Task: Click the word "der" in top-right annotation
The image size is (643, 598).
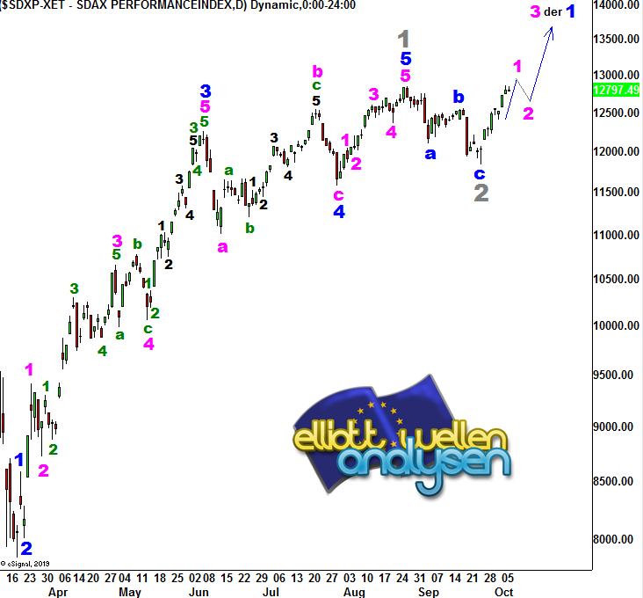Action: (553, 11)
